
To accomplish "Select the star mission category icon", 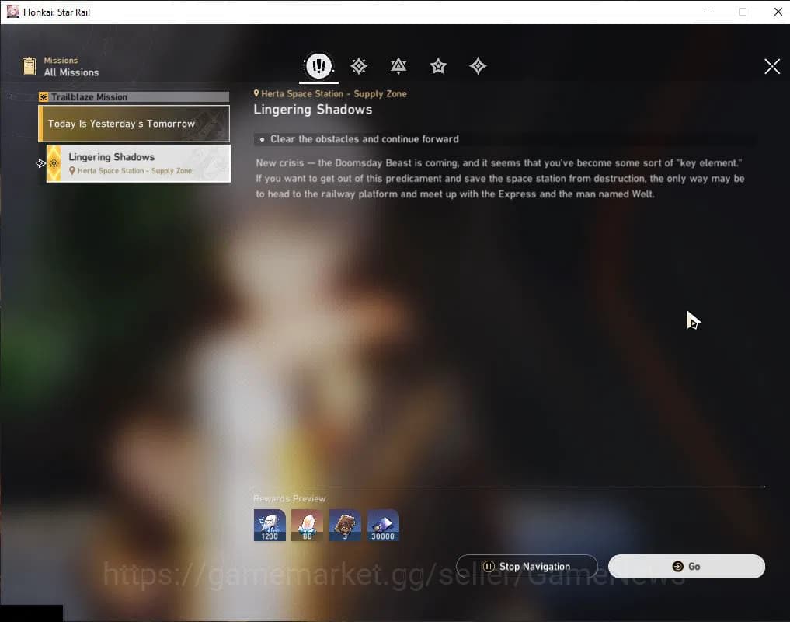I will (x=438, y=66).
